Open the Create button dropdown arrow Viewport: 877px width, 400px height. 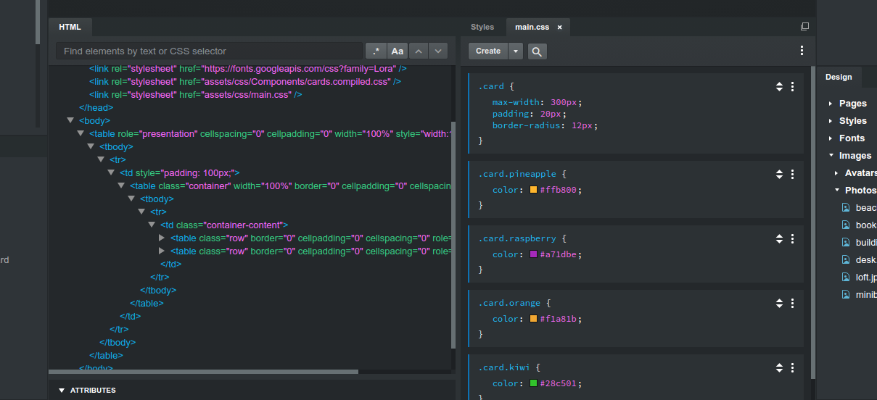(515, 51)
